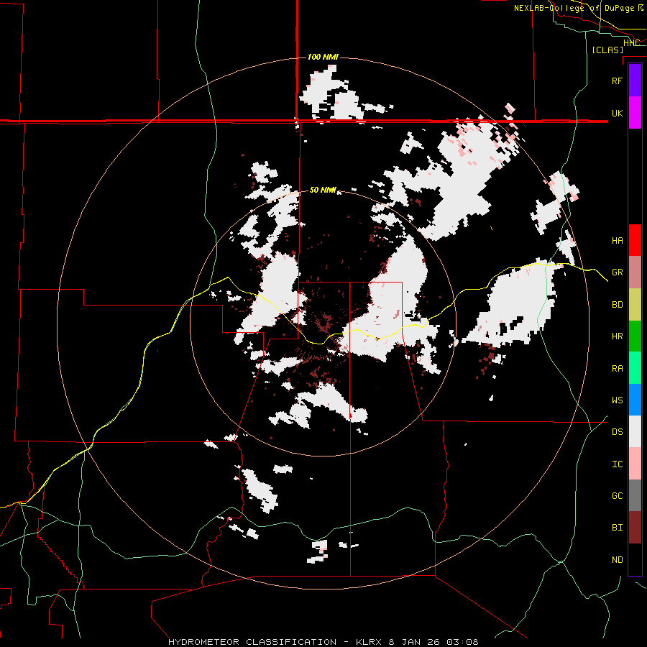Click the HA red legend swatch
This screenshot has height=647, width=647.
pyautogui.click(x=635, y=240)
